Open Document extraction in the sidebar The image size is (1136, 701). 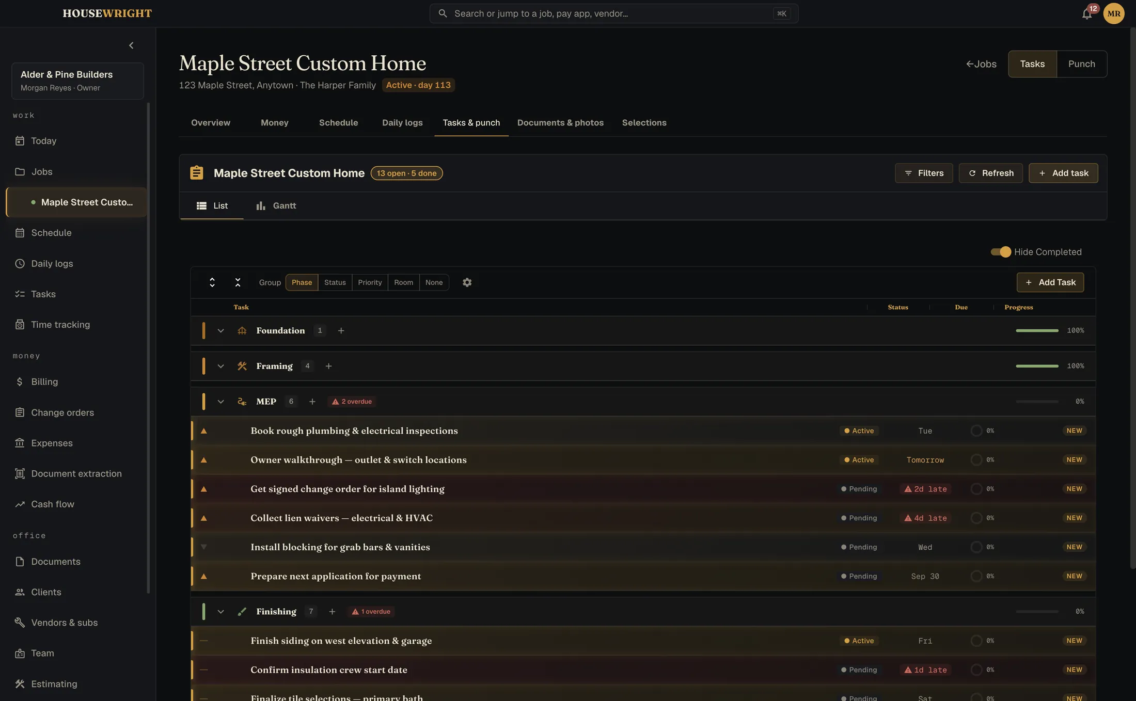[x=76, y=473]
